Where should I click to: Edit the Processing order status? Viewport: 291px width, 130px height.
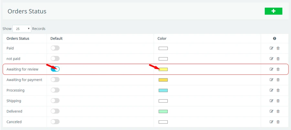271,90
